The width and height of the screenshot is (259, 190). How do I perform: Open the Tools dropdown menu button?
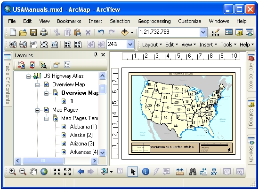point(228,45)
